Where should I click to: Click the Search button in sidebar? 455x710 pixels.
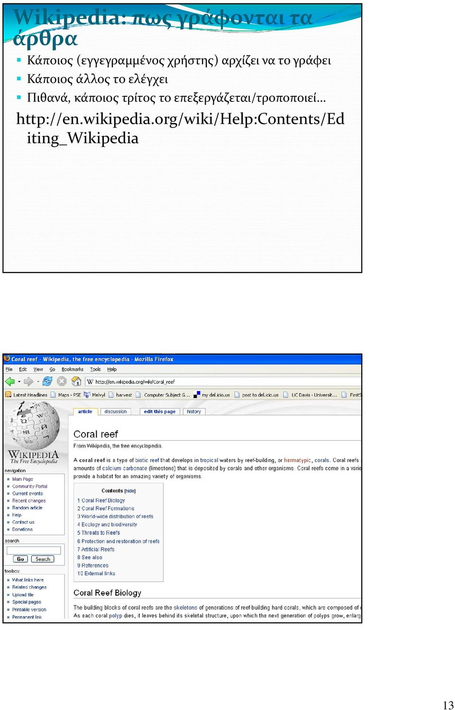coord(43,559)
